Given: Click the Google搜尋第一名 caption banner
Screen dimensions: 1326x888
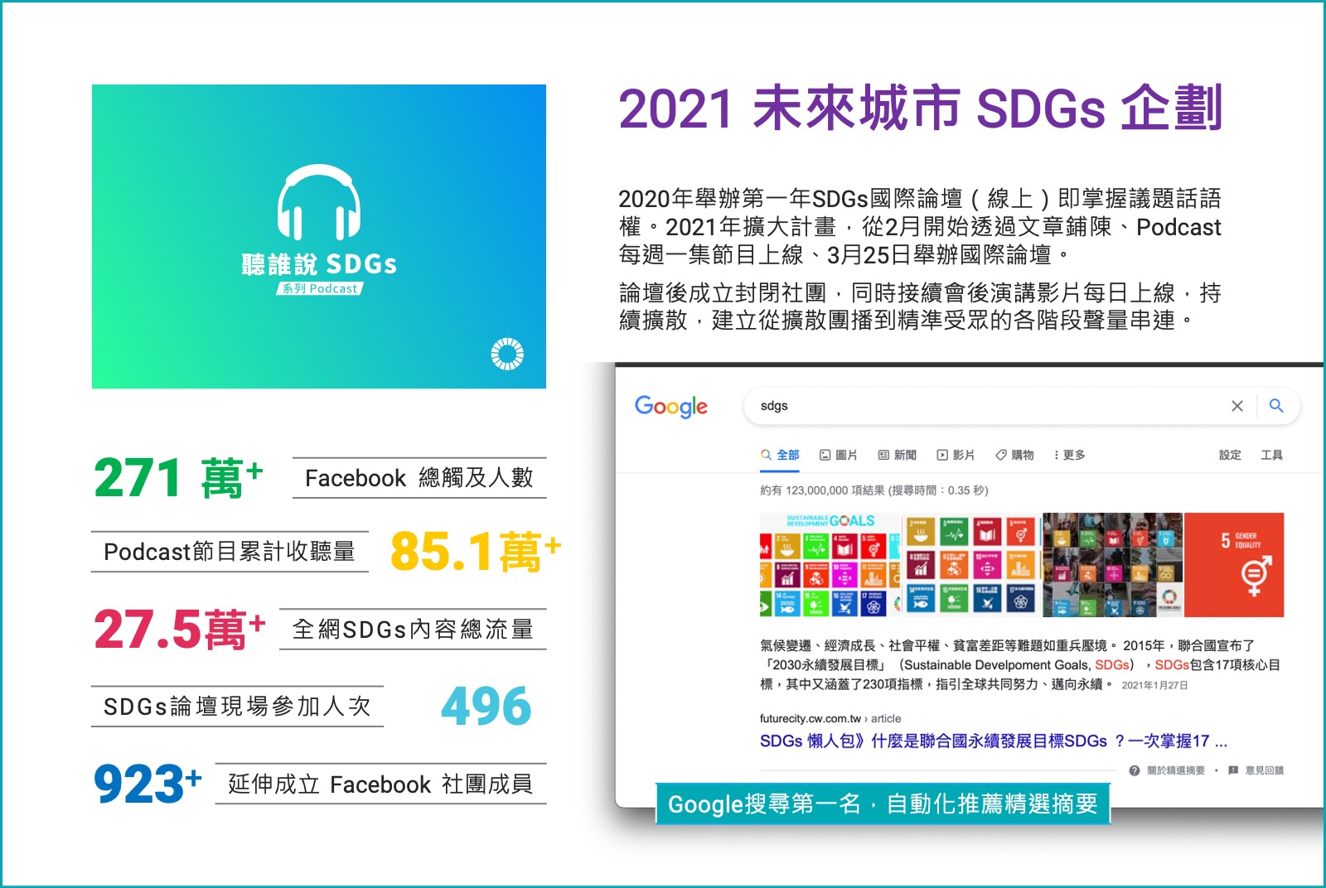Looking at the screenshot, I should coord(883,804).
